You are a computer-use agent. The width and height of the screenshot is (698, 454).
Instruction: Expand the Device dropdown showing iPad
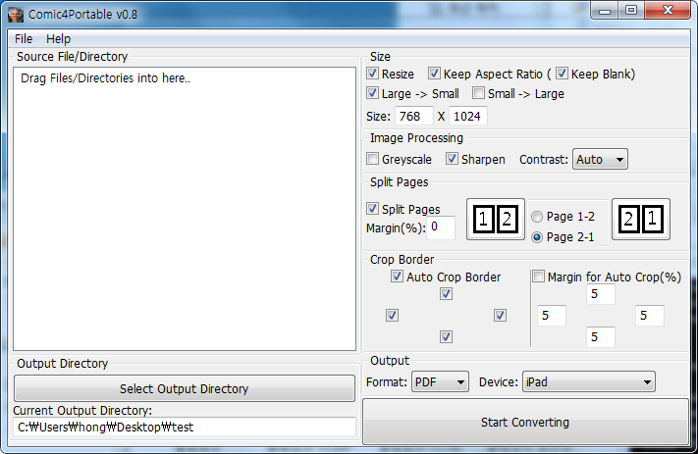tap(588, 382)
